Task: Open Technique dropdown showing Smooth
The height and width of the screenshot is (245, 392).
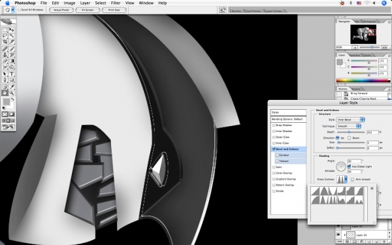Action: pos(348,126)
